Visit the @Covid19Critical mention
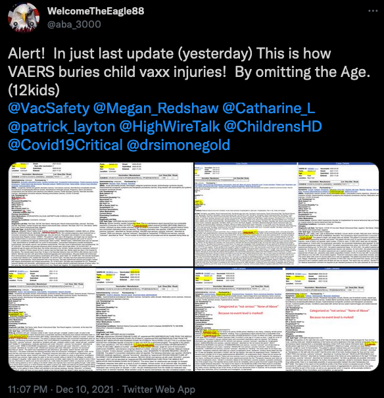384x398 pixels. (66, 145)
